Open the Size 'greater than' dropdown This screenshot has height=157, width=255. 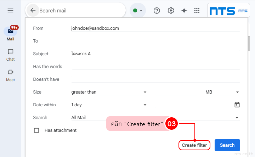(109, 92)
